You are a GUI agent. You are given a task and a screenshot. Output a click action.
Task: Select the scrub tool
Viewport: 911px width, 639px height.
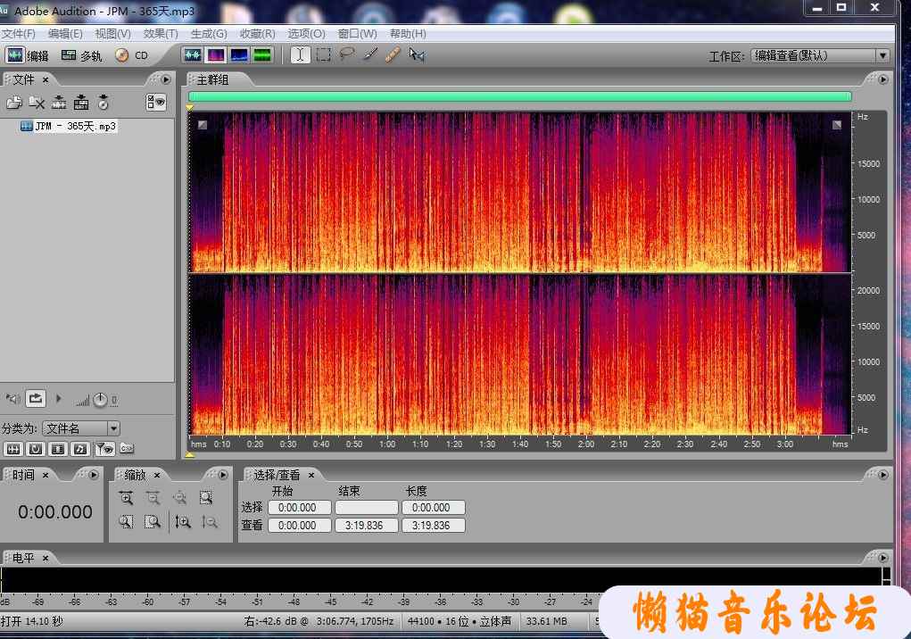click(x=417, y=55)
